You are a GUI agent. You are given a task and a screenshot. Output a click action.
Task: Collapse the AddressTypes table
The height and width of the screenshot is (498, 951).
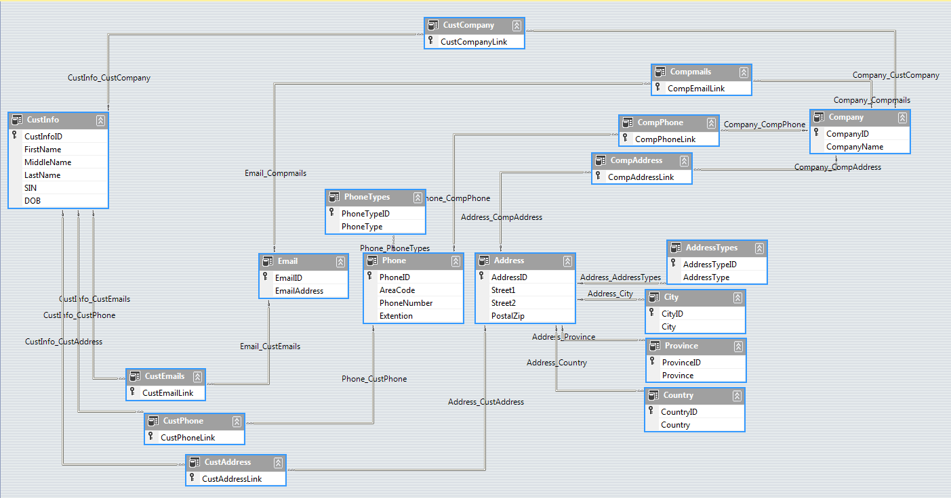pos(759,248)
